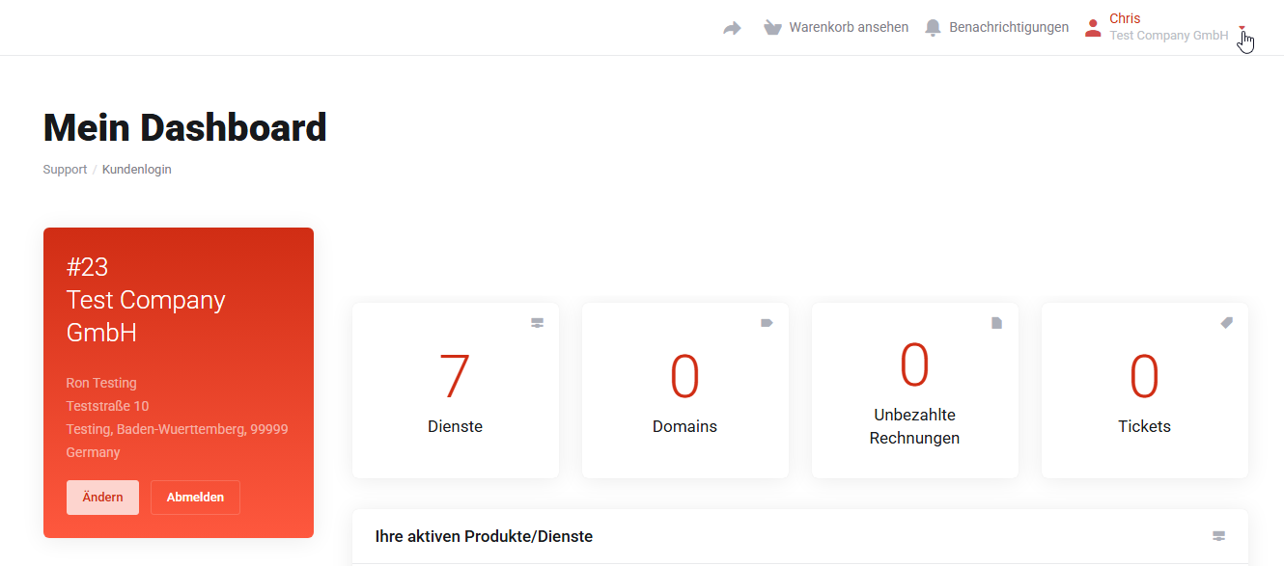Click the share arrow icon in header

coord(732,28)
